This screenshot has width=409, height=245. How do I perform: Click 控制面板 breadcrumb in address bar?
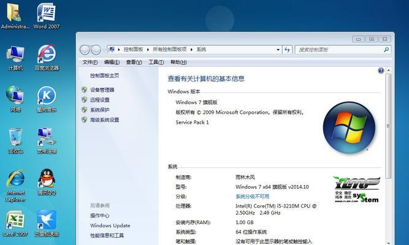pyautogui.click(x=133, y=49)
